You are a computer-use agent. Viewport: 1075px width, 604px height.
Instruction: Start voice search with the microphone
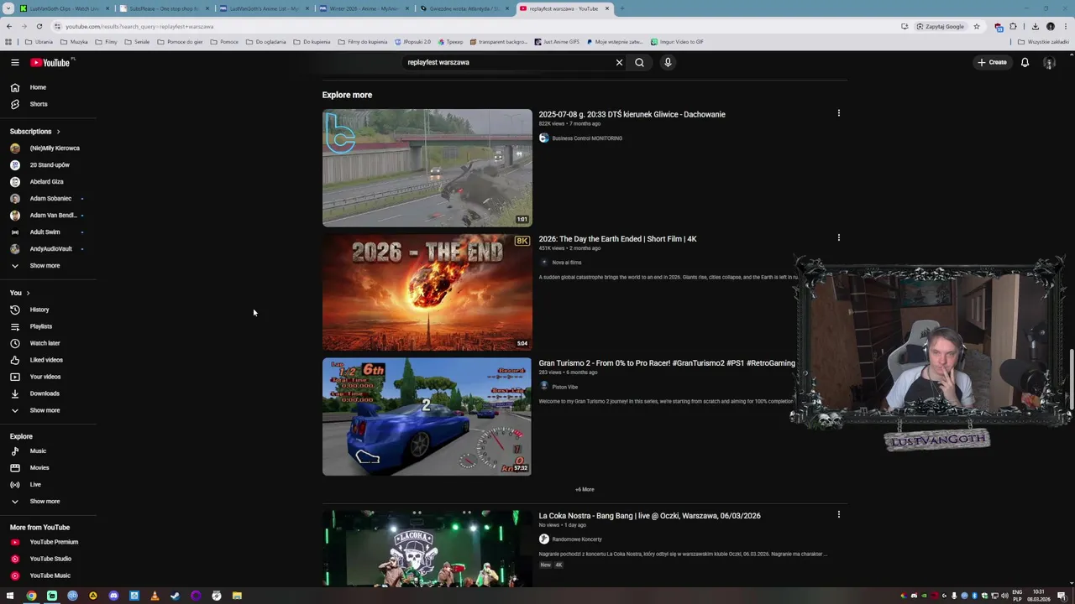(668, 62)
